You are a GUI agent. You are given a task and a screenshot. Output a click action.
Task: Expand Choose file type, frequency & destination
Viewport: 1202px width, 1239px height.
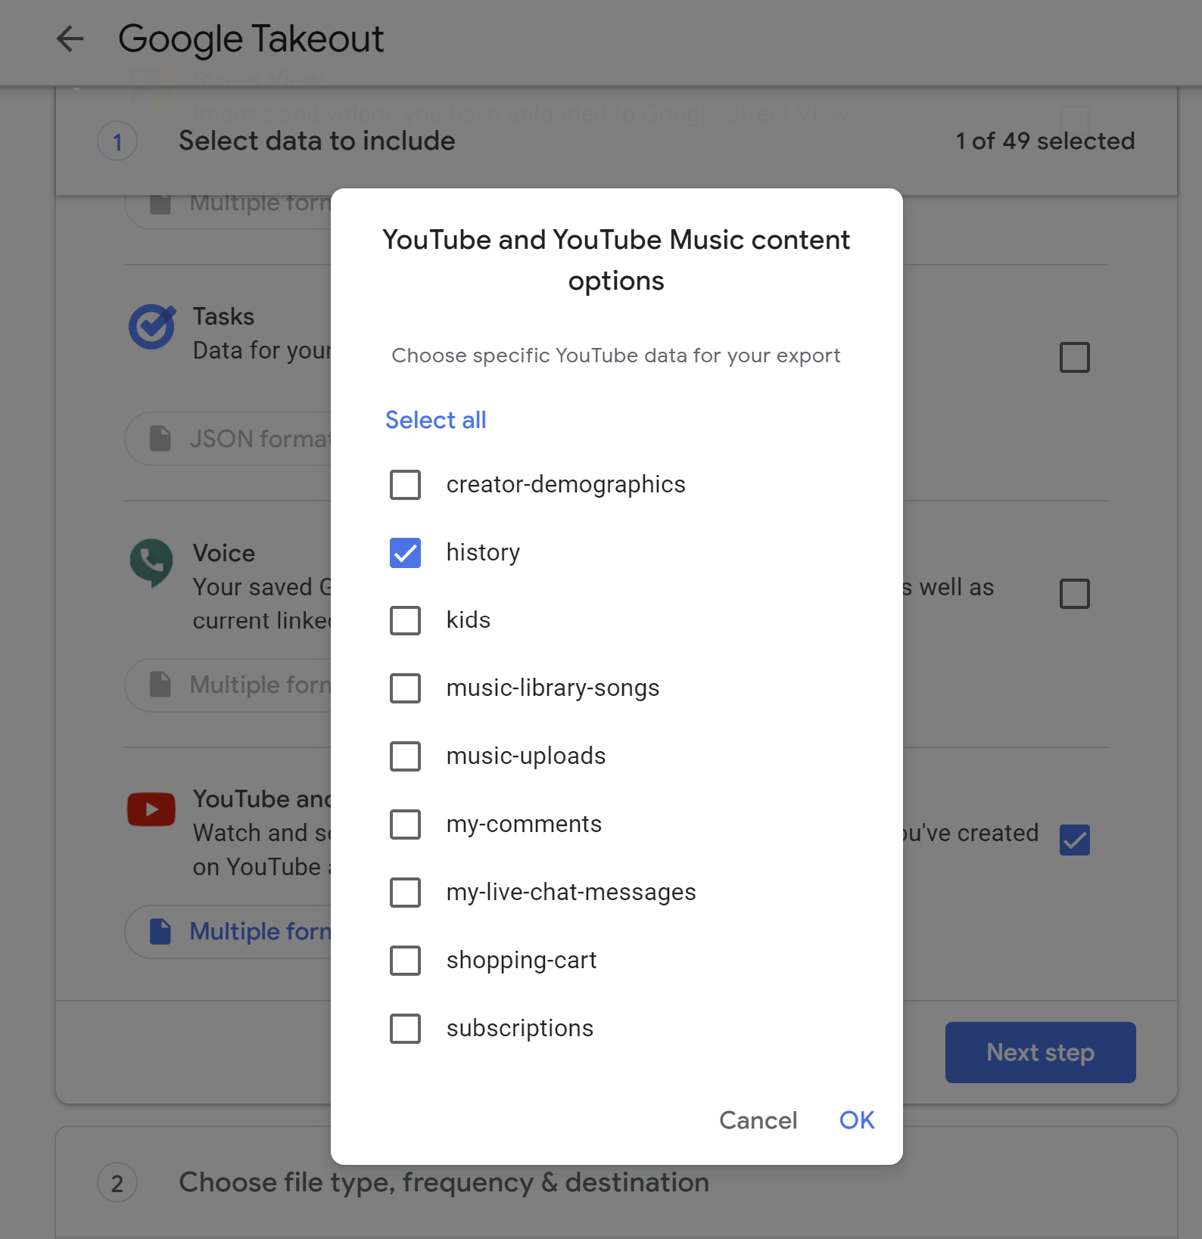pyautogui.click(x=444, y=1183)
